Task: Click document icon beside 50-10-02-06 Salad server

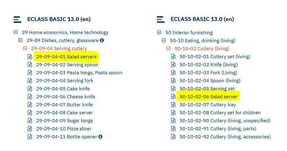Action: (173, 97)
